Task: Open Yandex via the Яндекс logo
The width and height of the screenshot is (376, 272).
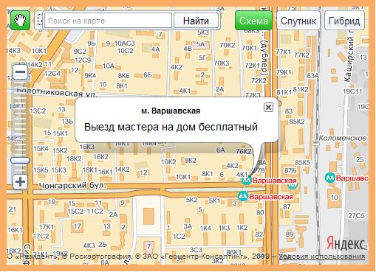Action: tap(346, 244)
